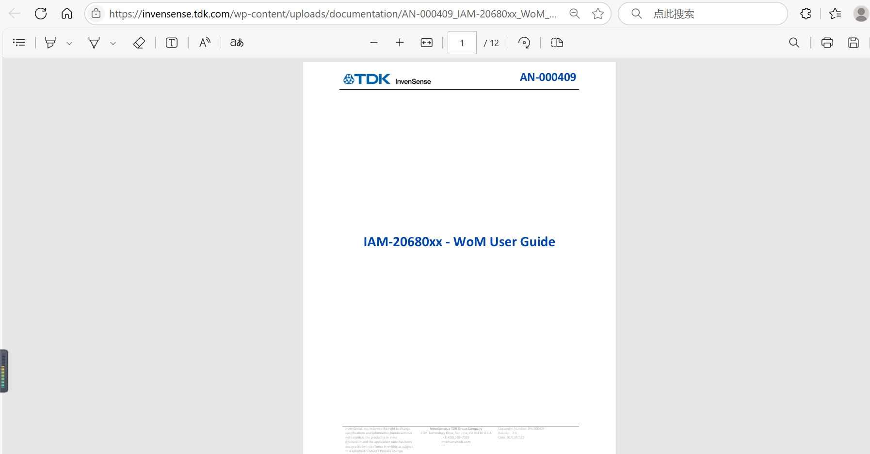Click the page number field
This screenshot has width=870, height=454.
[x=462, y=43]
